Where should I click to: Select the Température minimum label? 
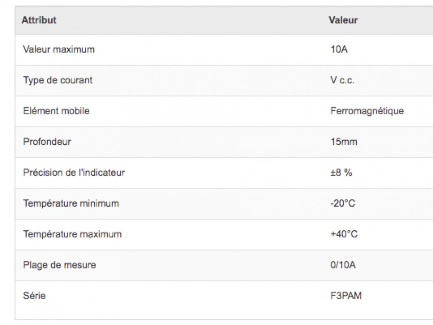click(x=71, y=203)
